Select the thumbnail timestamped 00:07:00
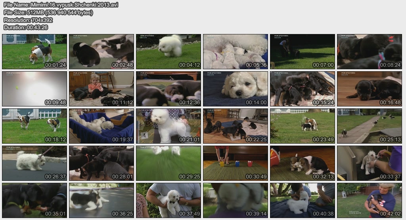Viewport: 406px width, 220px height. point(303,51)
